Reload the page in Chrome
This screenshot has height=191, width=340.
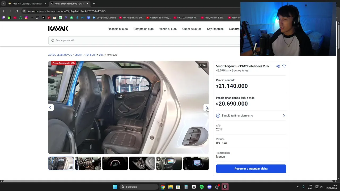(16, 11)
